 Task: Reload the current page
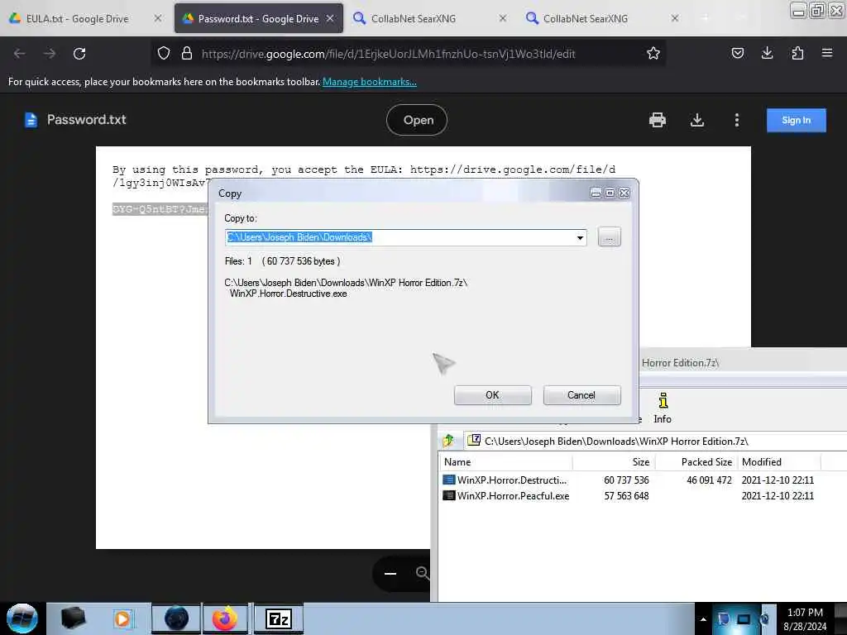(79, 54)
